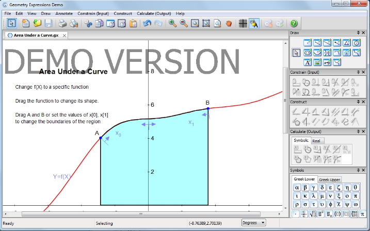Click the printer icon to print
The height and width of the screenshot is (231, 370).
(62, 23)
